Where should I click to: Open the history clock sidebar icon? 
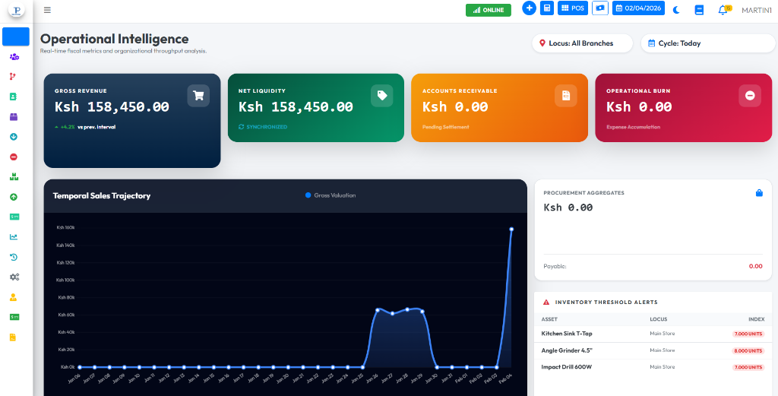(14, 257)
